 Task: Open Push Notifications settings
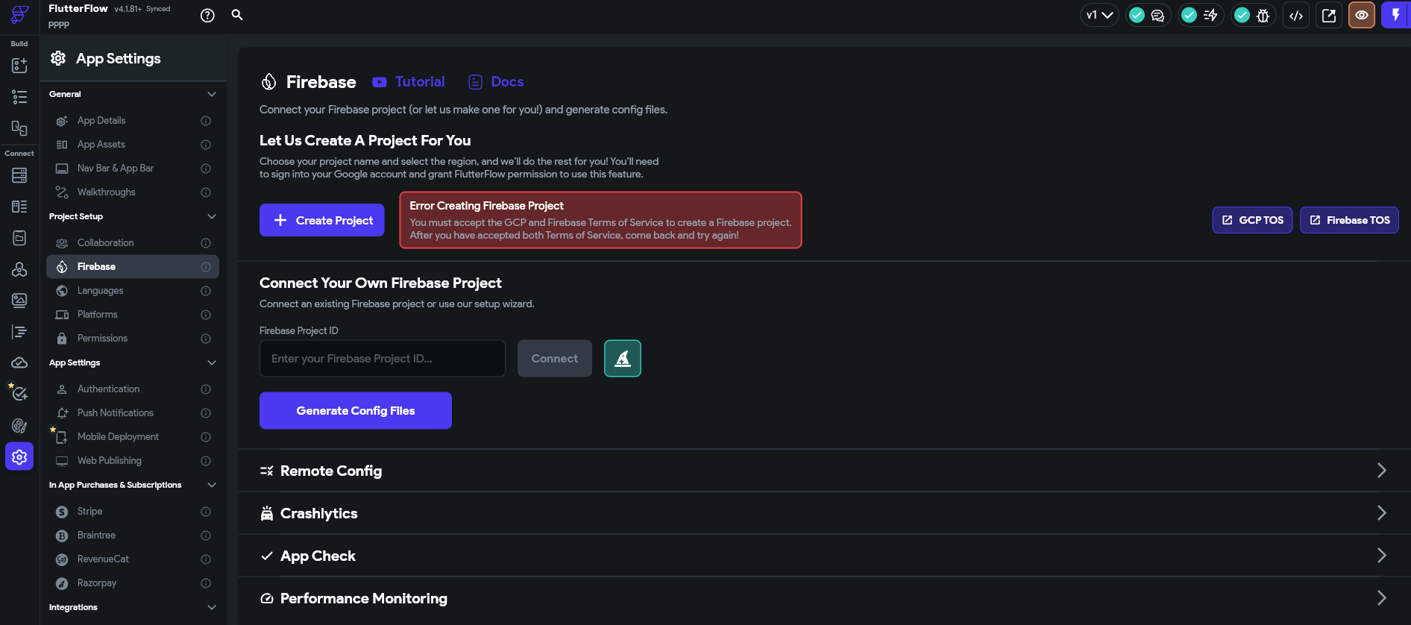click(x=133, y=413)
